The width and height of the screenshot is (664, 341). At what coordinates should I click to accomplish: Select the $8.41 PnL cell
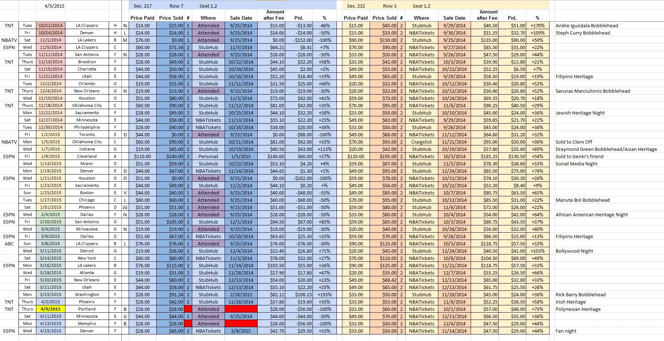pyautogui.click(x=299, y=47)
